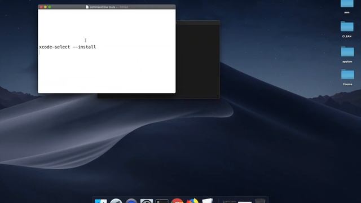Close the 'command line tools' document window
Screen dimensions: 361x203
[41, 7]
